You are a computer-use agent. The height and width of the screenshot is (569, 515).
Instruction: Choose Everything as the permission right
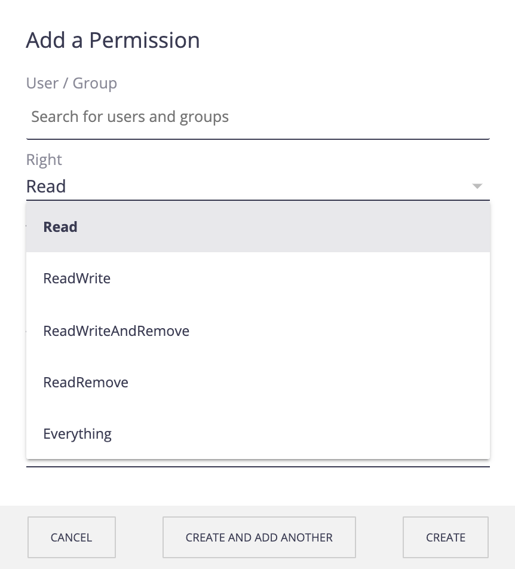coord(258,434)
